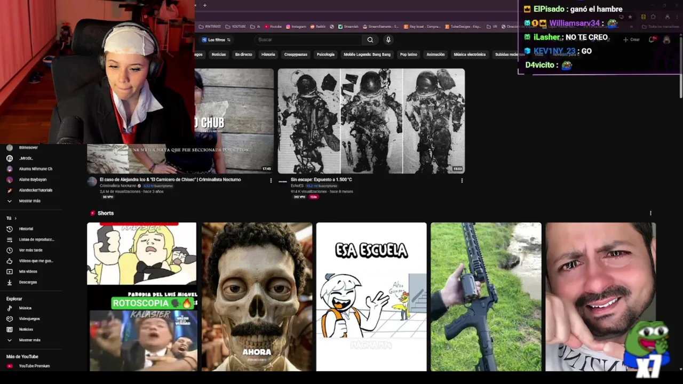Open YouTube Premium in sidebar
Viewport: 683px width, 384px height.
28,366
